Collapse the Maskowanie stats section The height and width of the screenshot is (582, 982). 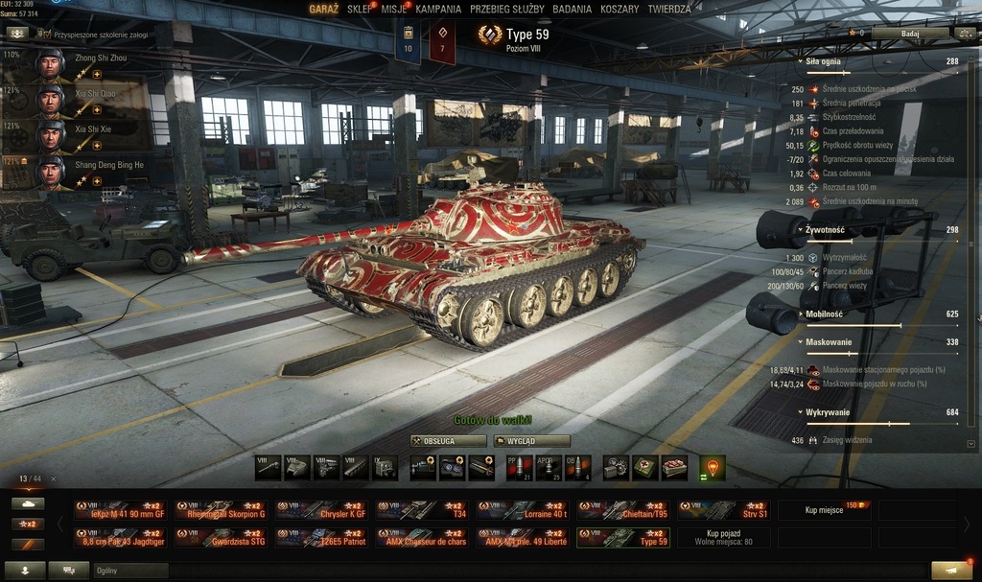(825, 342)
